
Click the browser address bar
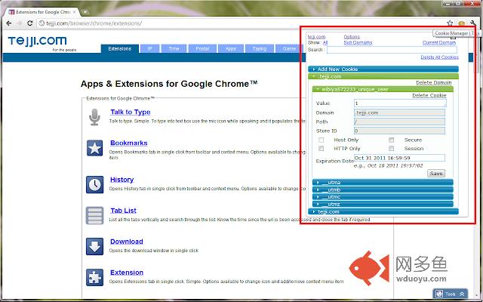point(240,23)
